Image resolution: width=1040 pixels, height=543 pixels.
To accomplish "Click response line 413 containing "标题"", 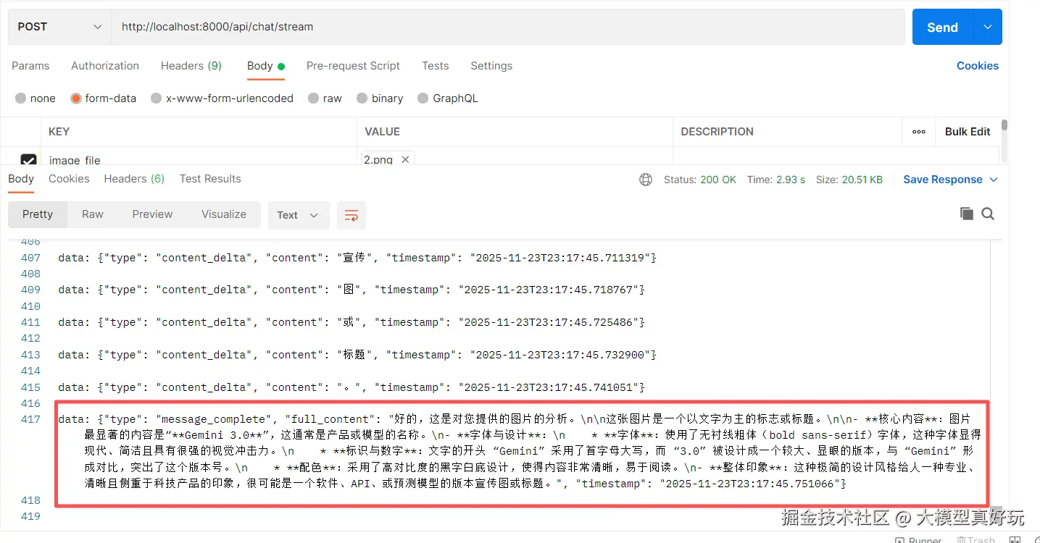I will (x=357, y=355).
